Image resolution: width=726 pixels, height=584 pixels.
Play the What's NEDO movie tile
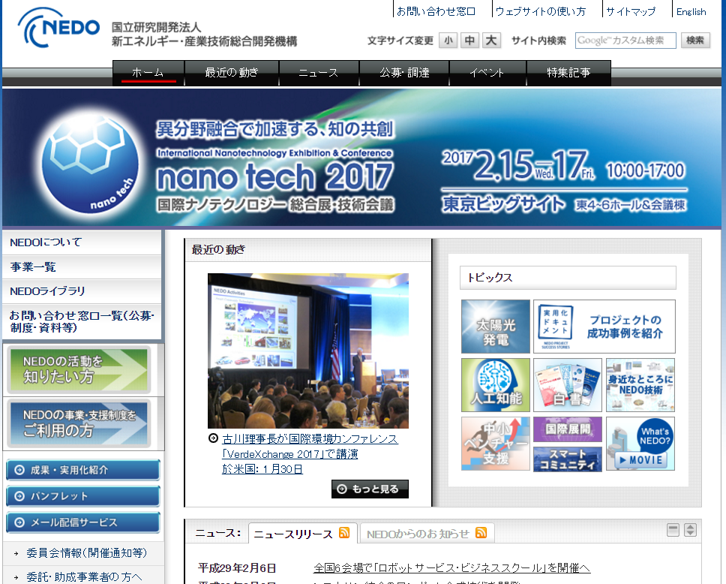click(x=640, y=444)
